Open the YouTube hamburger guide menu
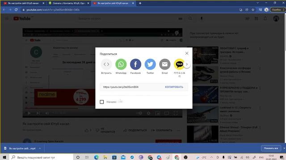 (x=7, y=19)
